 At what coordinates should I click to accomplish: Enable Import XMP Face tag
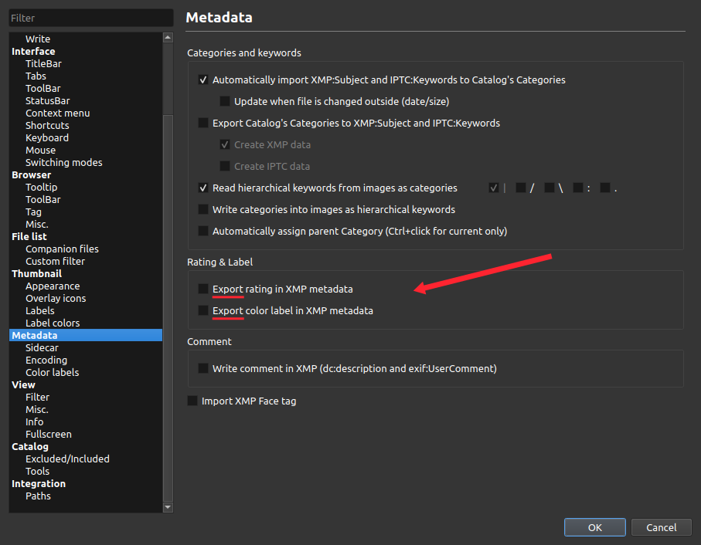(192, 401)
